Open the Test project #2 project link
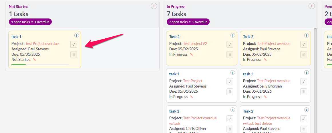 coord(195,44)
